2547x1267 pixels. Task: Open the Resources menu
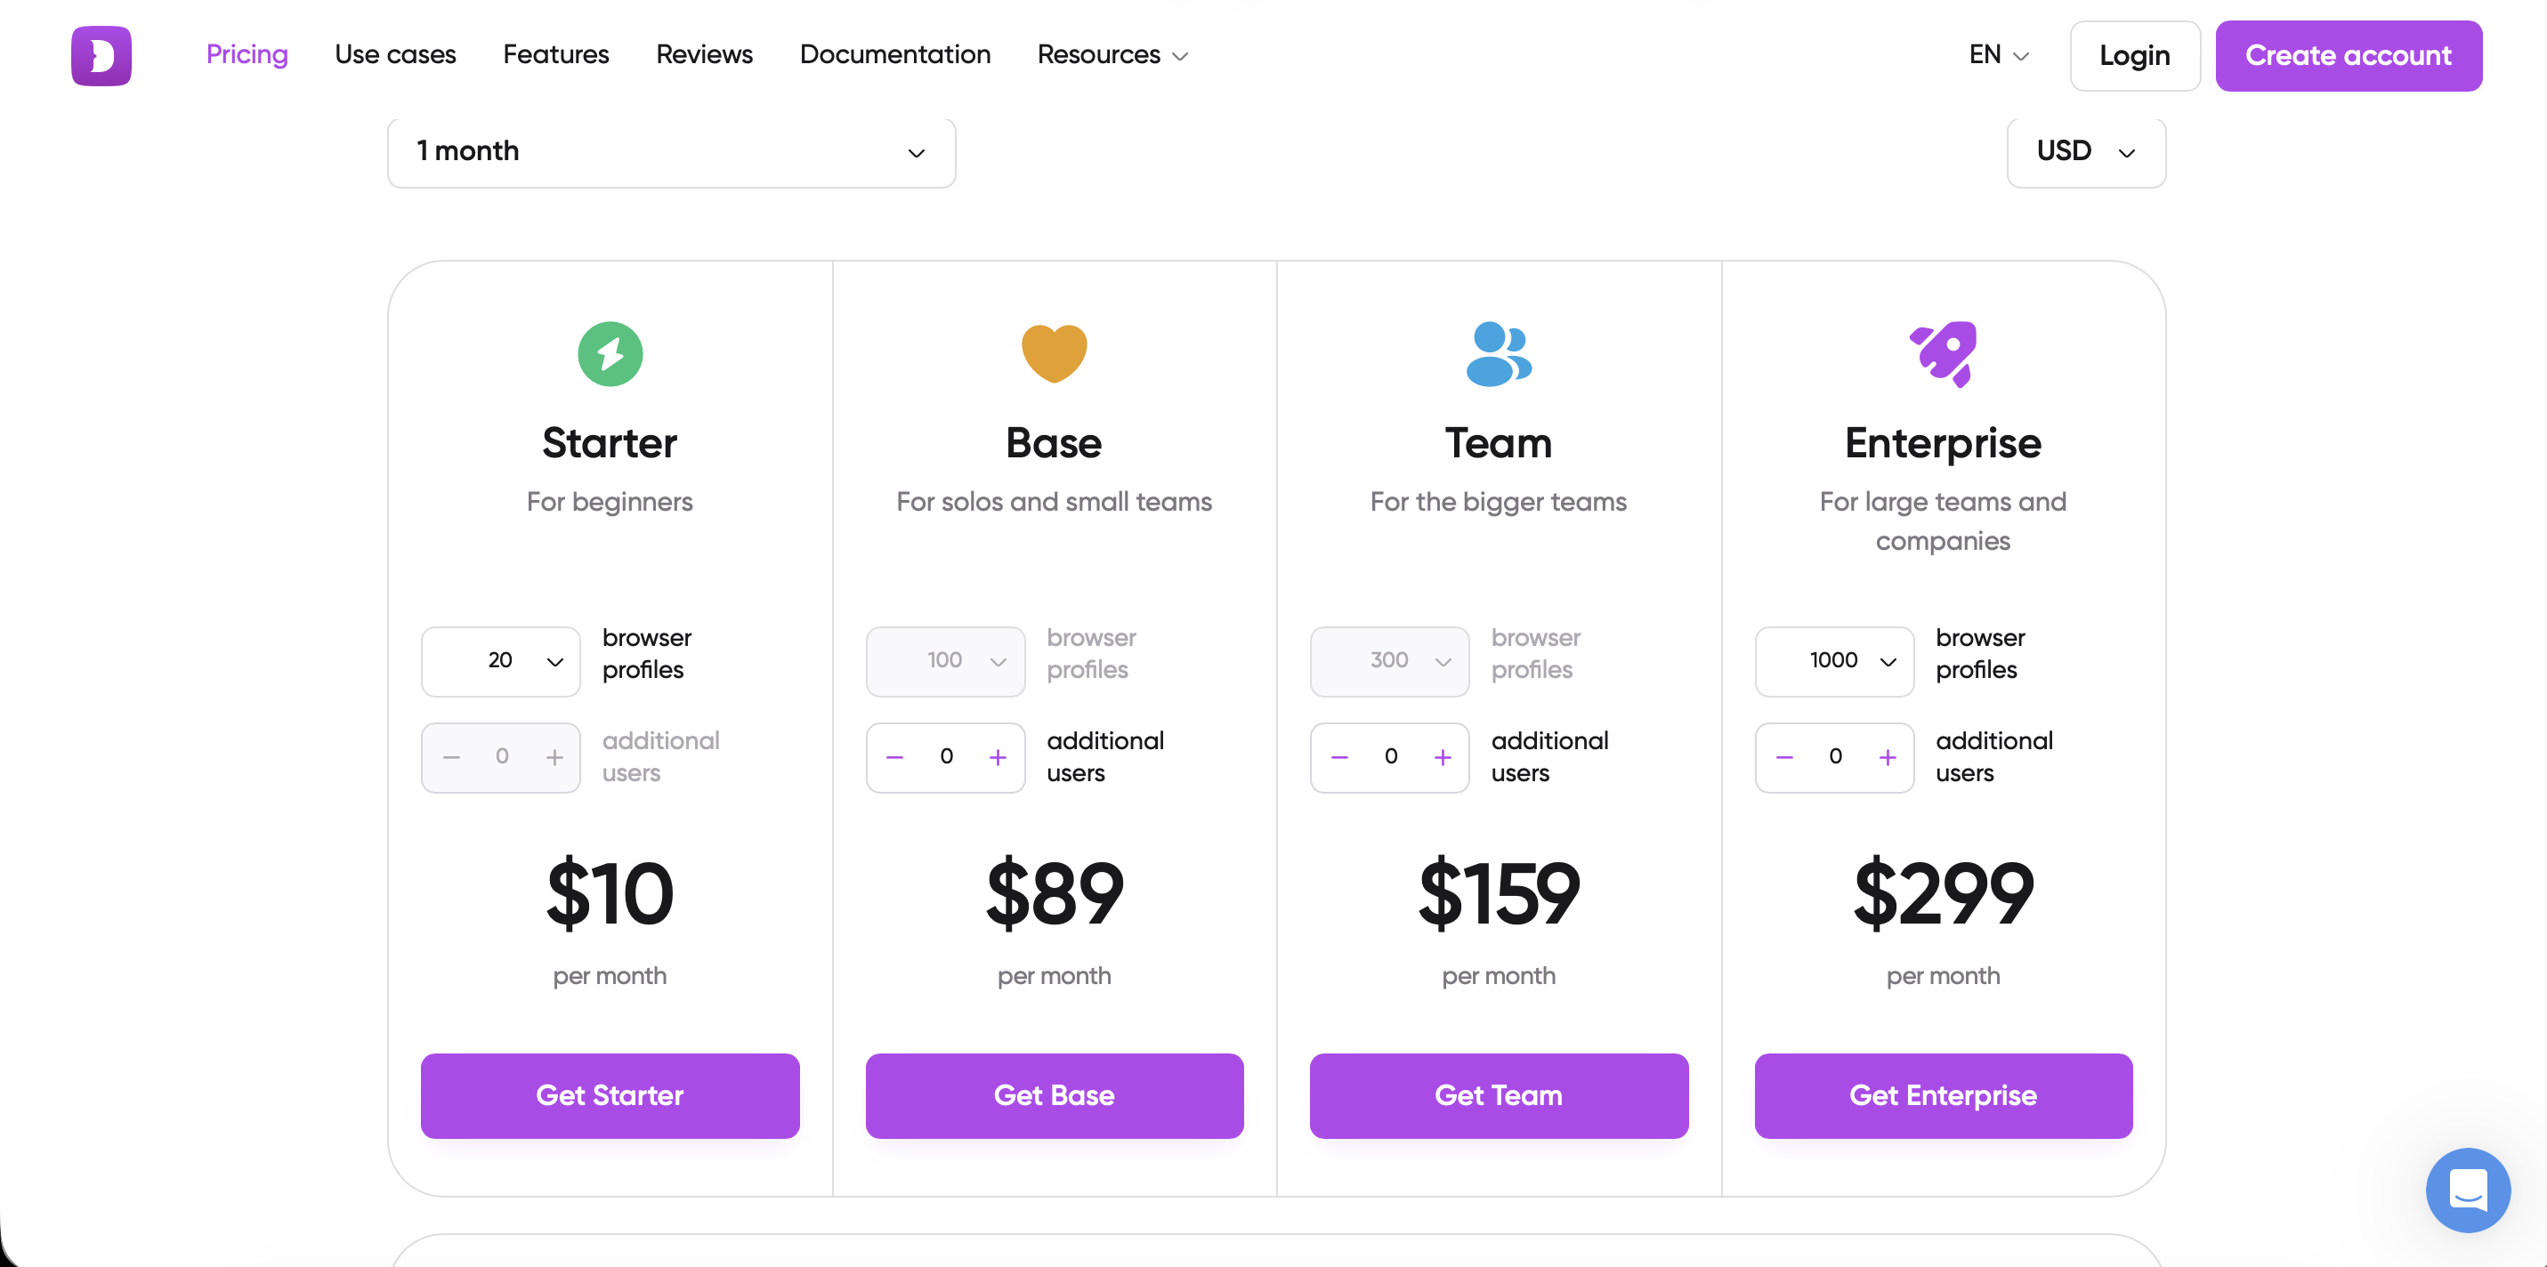[x=1112, y=55]
